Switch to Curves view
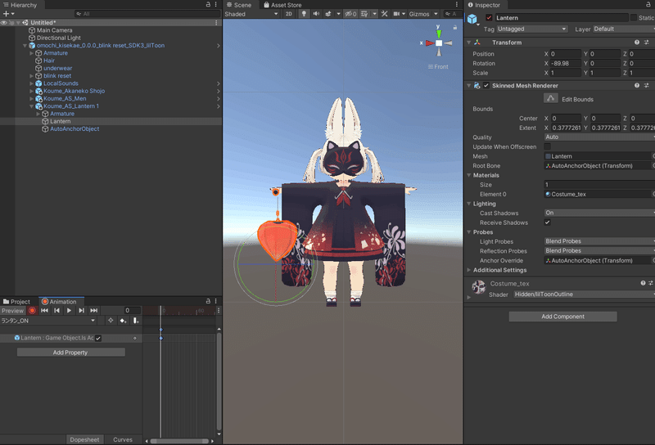 122,439
